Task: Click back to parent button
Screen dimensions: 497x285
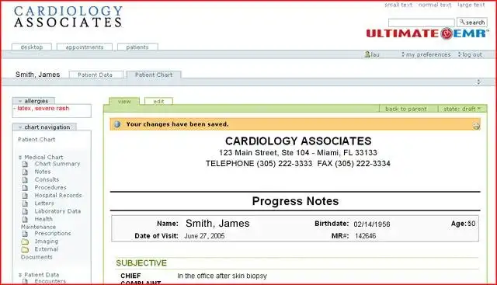Action: (405, 109)
